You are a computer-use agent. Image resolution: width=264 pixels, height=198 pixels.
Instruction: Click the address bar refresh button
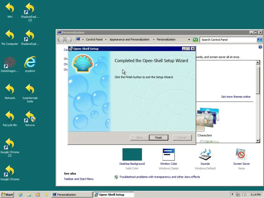pyautogui.click(x=195, y=40)
